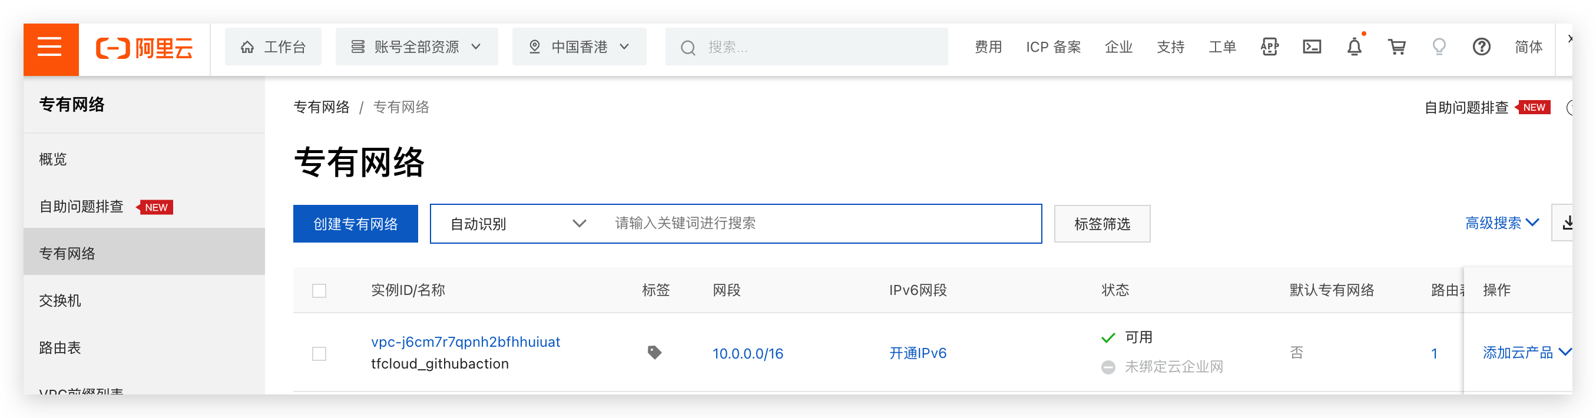
Task: Open the help question-mark icon
Action: pos(1481,47)
